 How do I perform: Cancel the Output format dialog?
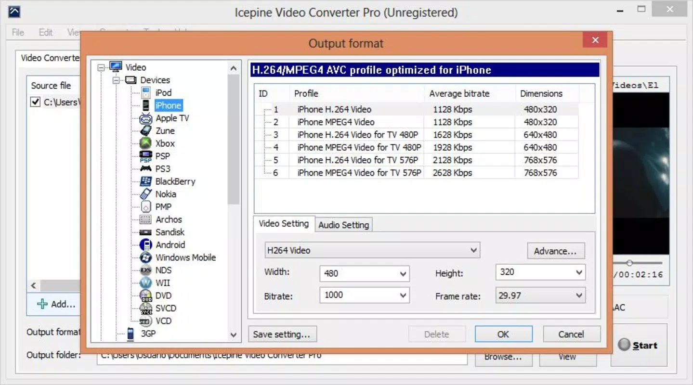[x=571, y=334]
